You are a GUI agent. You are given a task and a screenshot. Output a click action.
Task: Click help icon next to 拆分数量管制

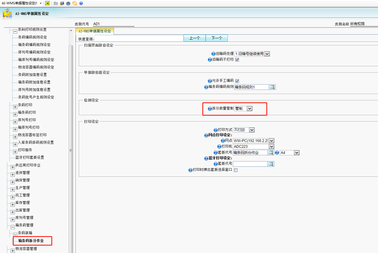click(x=210, y=108)
